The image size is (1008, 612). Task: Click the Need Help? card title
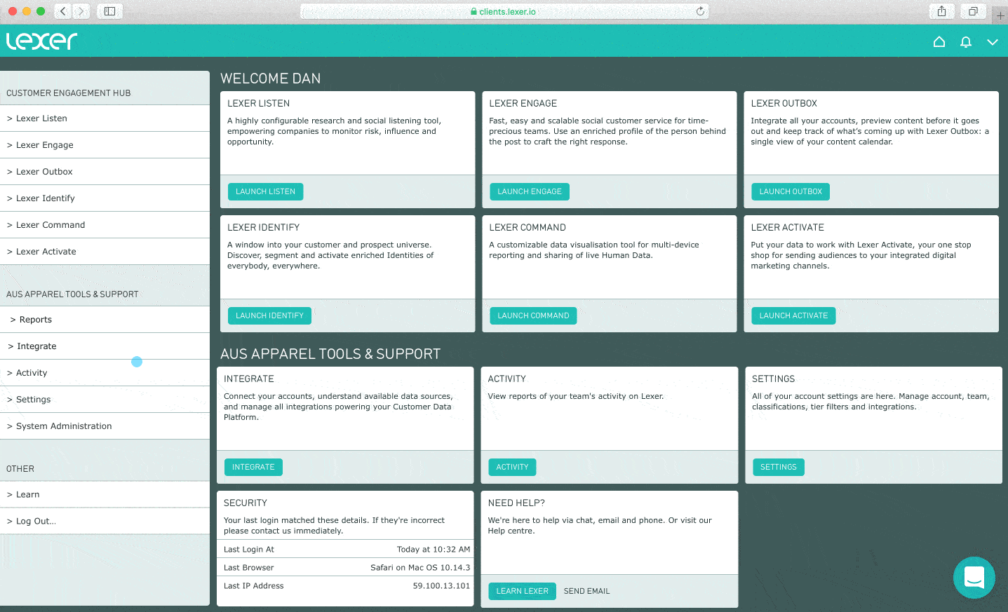pyautogui.click(x=516, y=503)
